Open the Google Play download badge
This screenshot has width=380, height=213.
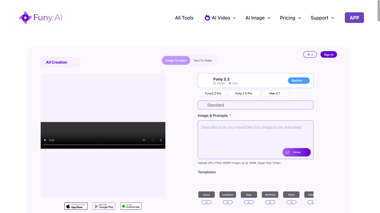pos(104,206)
